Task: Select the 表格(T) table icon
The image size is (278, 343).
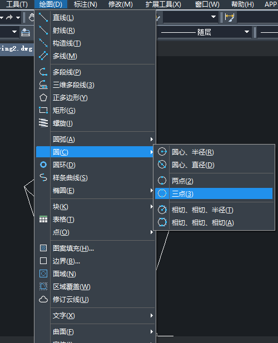Action: click(43, 219)
